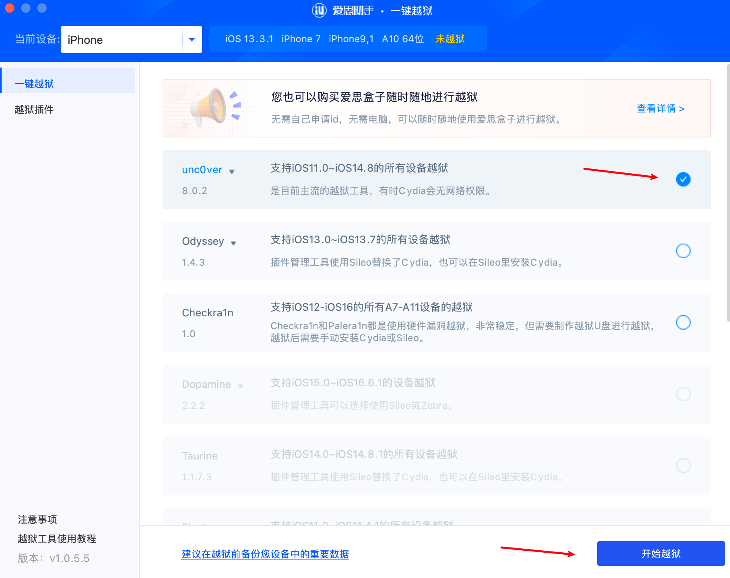Click the 未越狱 status text

tap(450, 39)
